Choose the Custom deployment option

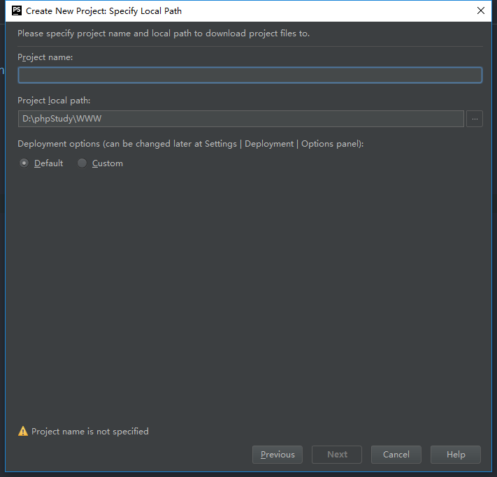click(82, 163)
